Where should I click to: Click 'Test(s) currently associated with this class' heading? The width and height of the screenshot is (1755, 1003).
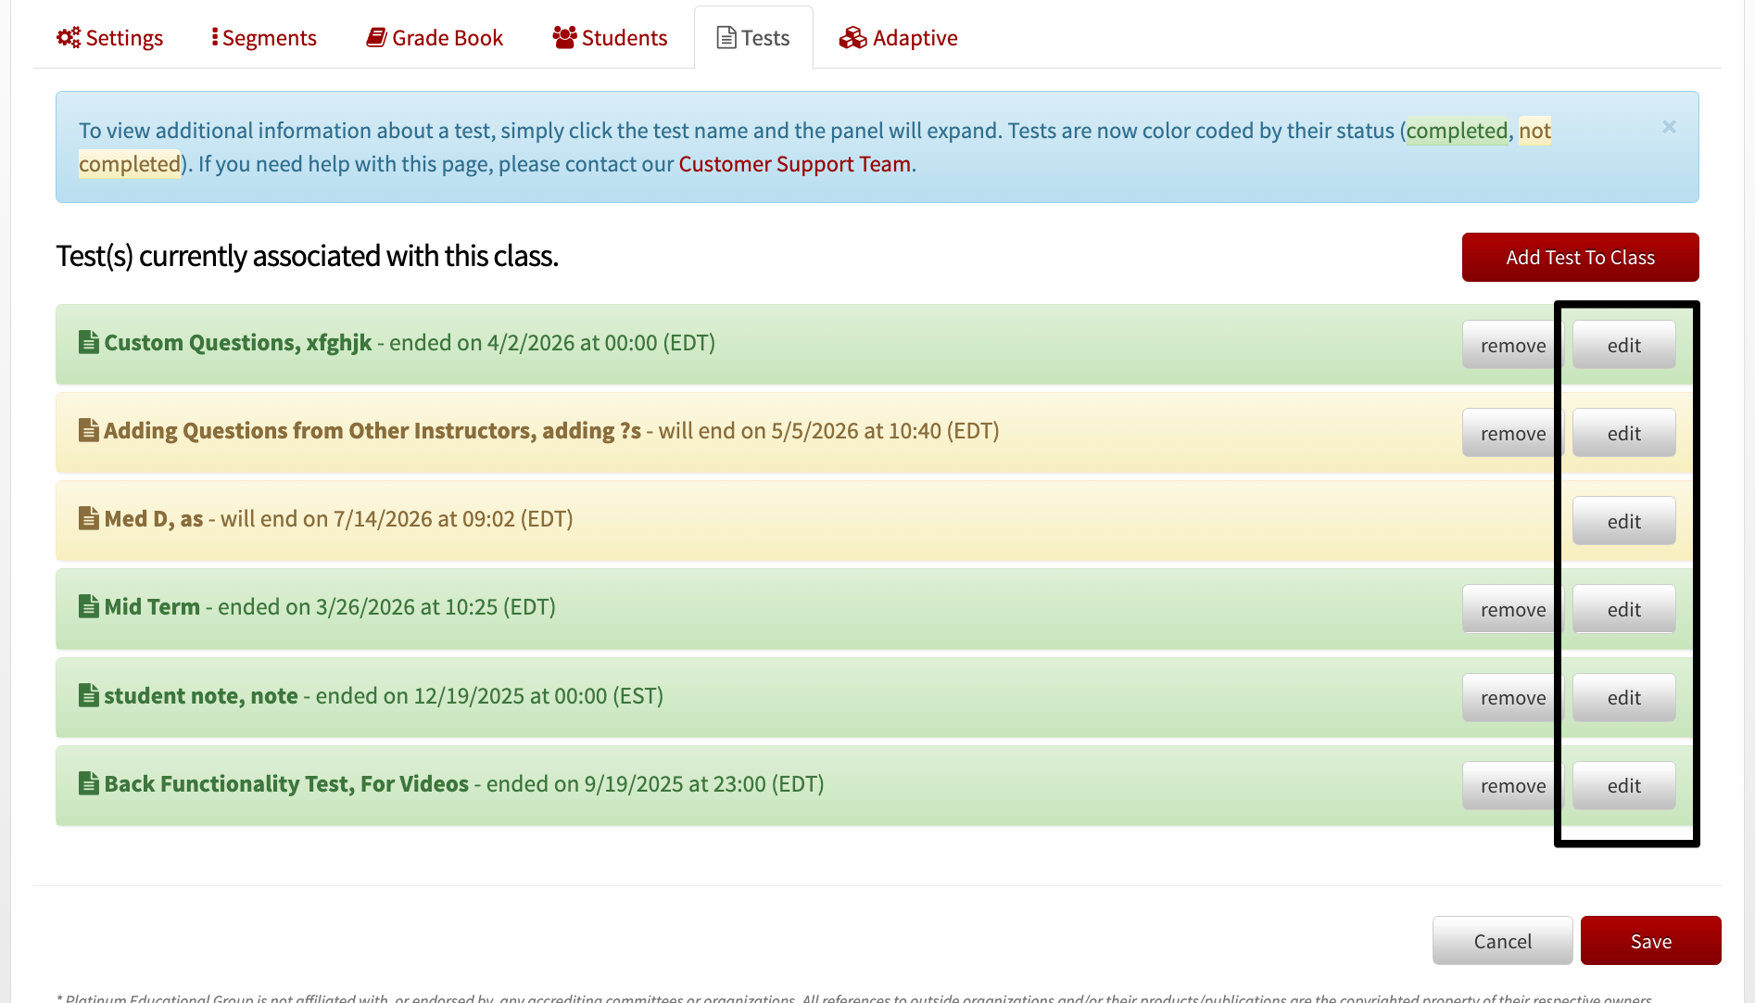point(307,256)
